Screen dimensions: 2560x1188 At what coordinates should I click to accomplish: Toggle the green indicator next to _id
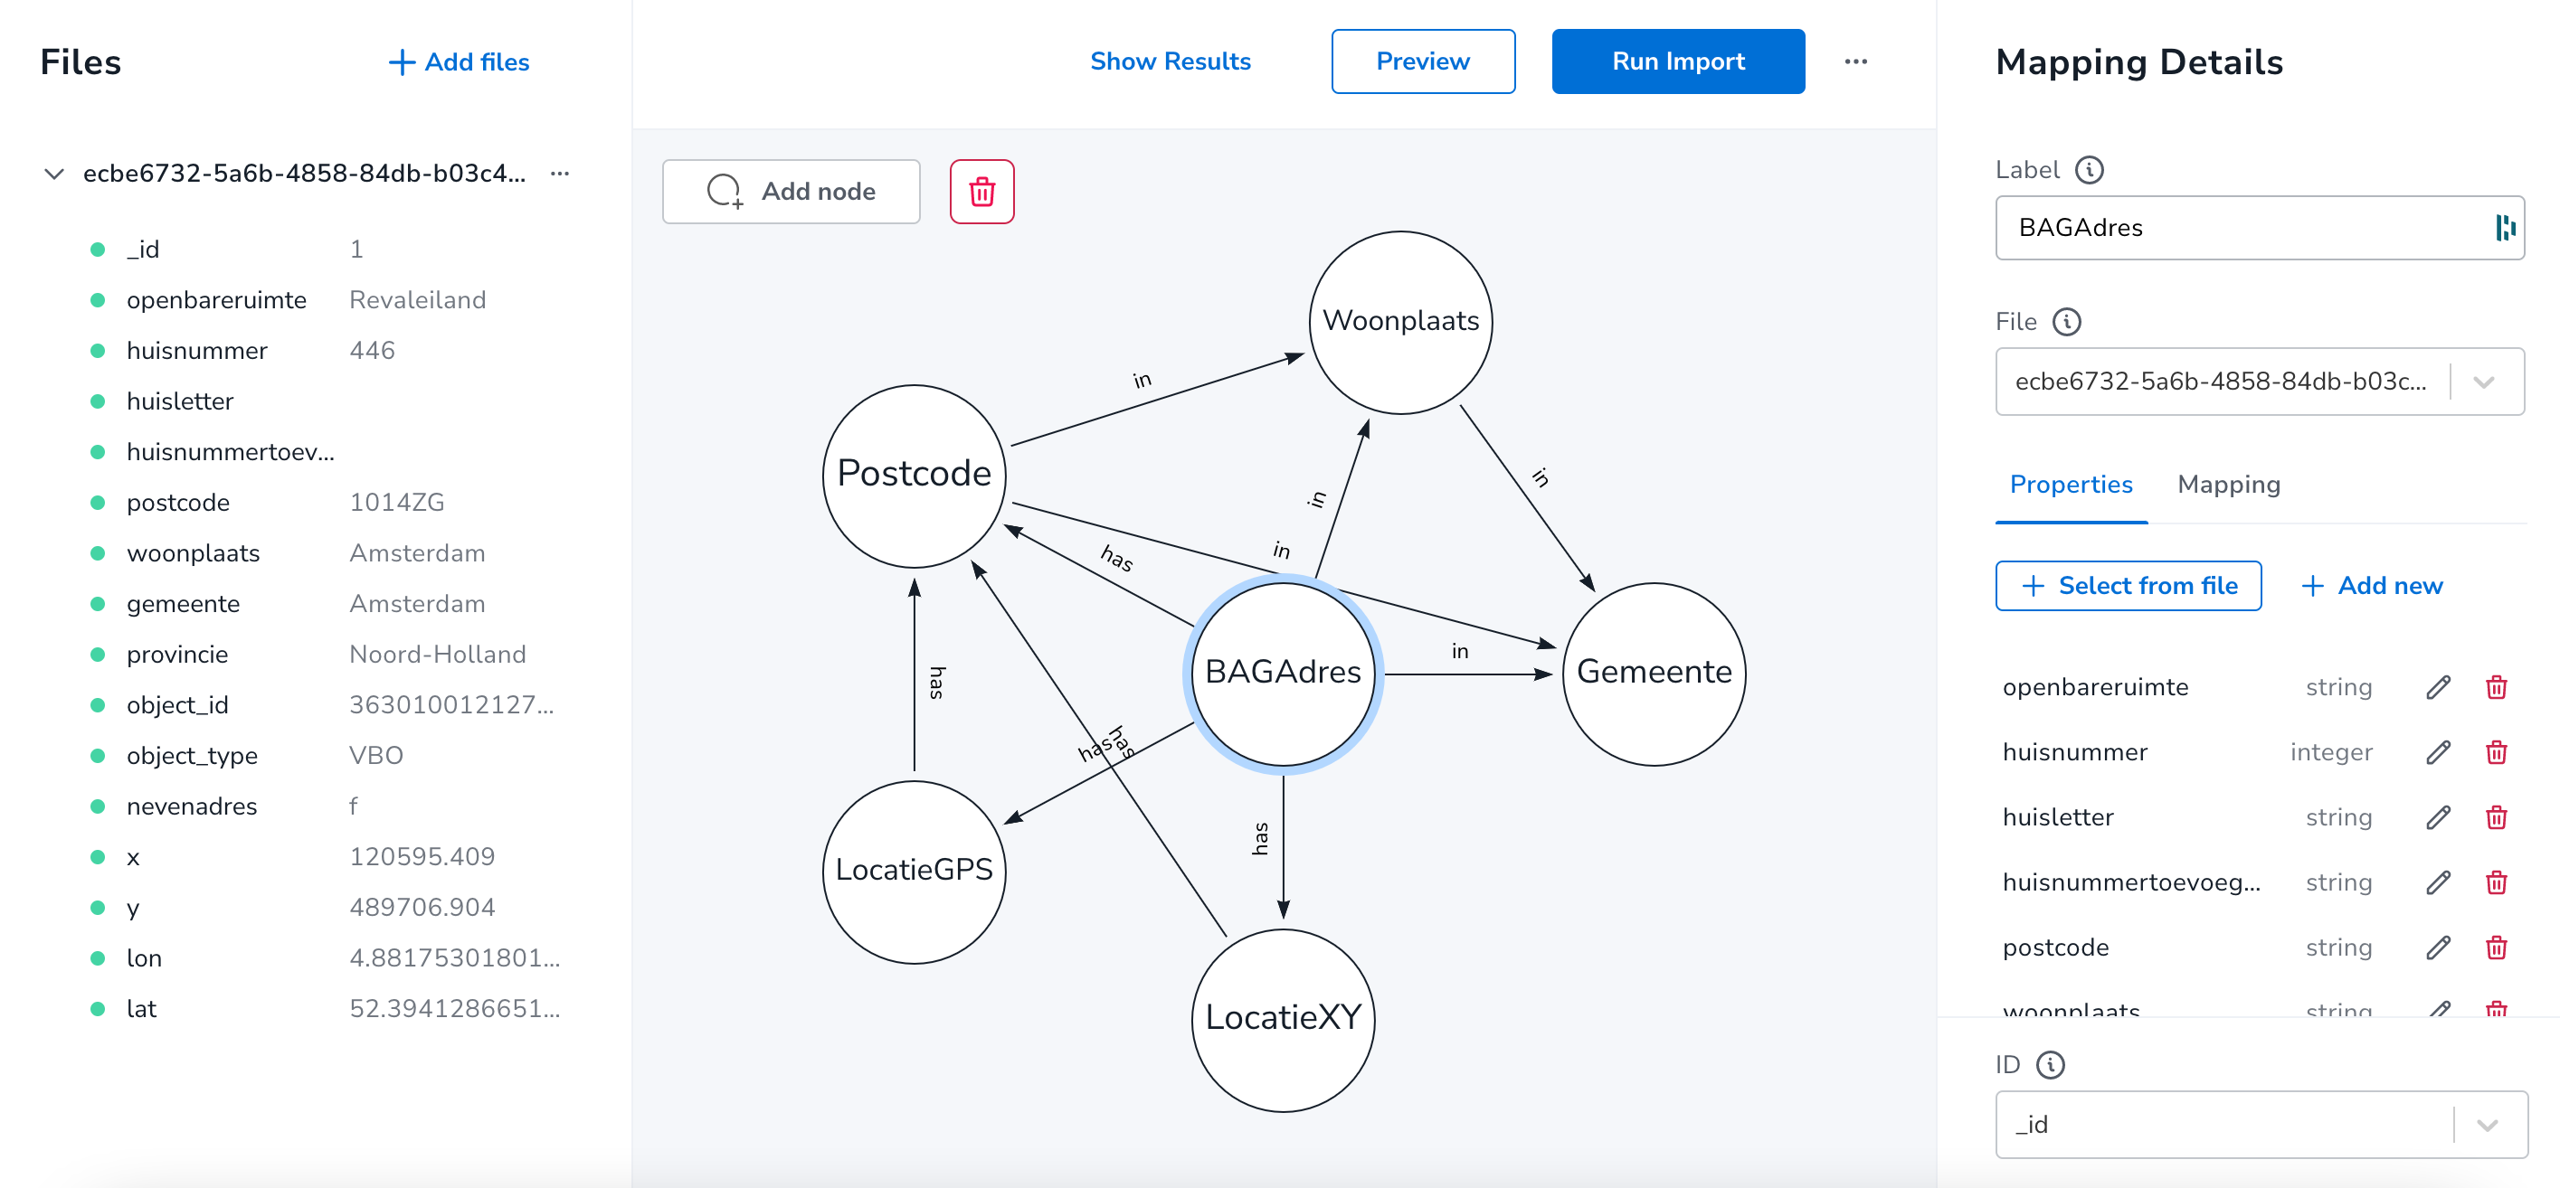(97, 249)
